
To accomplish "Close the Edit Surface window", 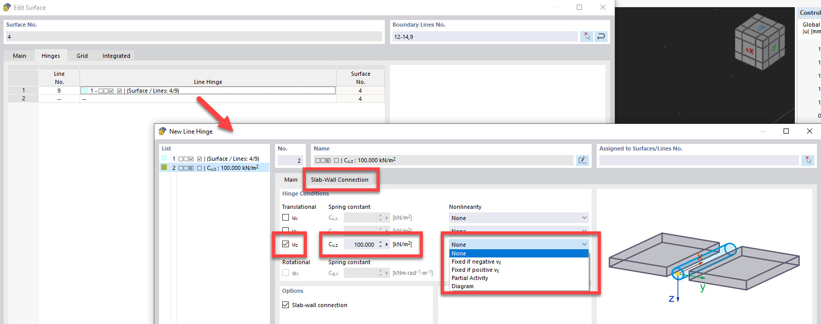I will (x=603, y=7).
